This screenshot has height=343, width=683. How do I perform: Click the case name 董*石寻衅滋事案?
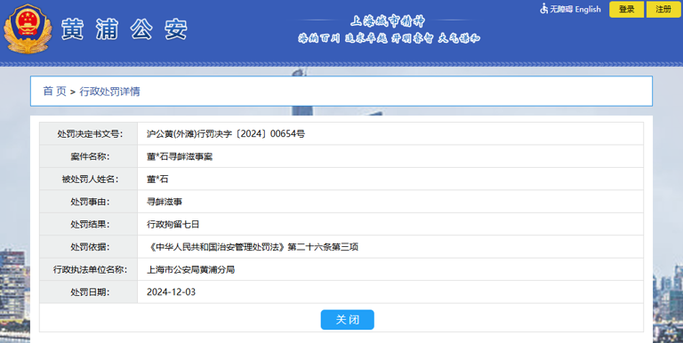click(x=180, y=156)
